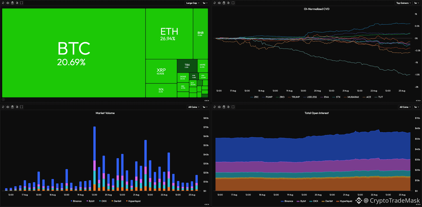Export the Total Open Interest data file
Image resolution: width=422 pixels, height=207 pixels.
[x=229, y=107]
